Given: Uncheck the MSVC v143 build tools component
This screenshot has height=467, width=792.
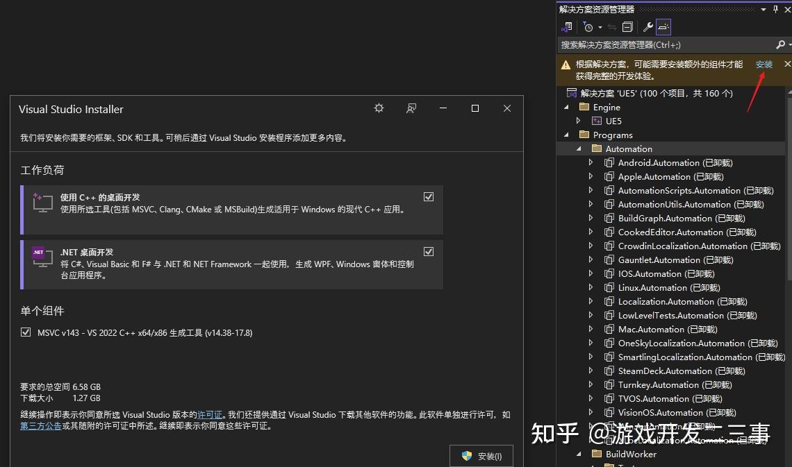Looking at the screenshot, I should point(25,332).
